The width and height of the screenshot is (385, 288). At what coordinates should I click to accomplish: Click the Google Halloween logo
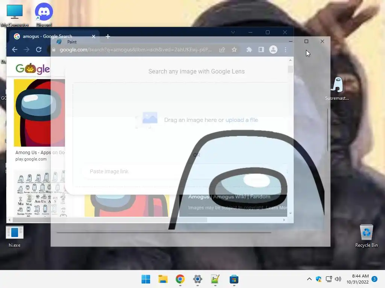[33, 69]
